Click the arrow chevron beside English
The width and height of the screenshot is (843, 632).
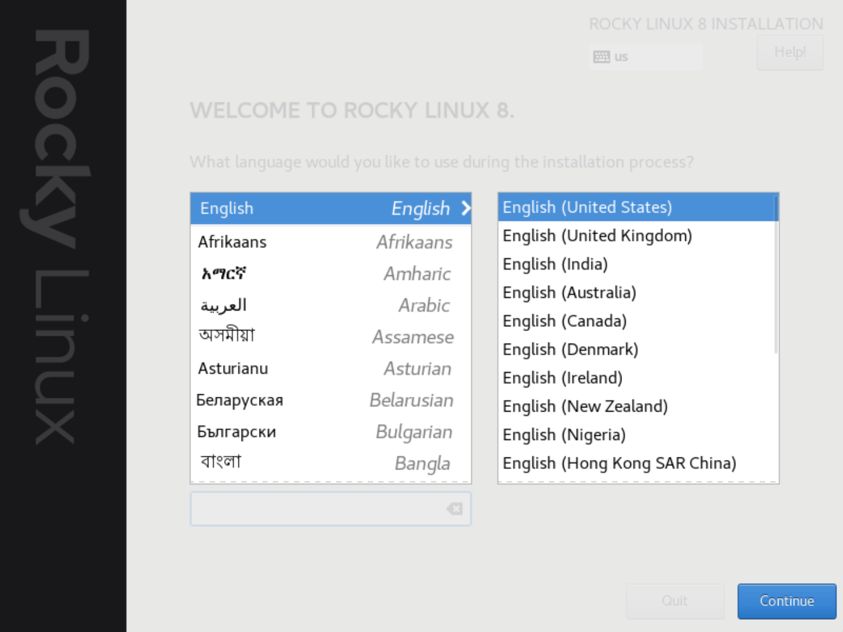coord(465,208)
